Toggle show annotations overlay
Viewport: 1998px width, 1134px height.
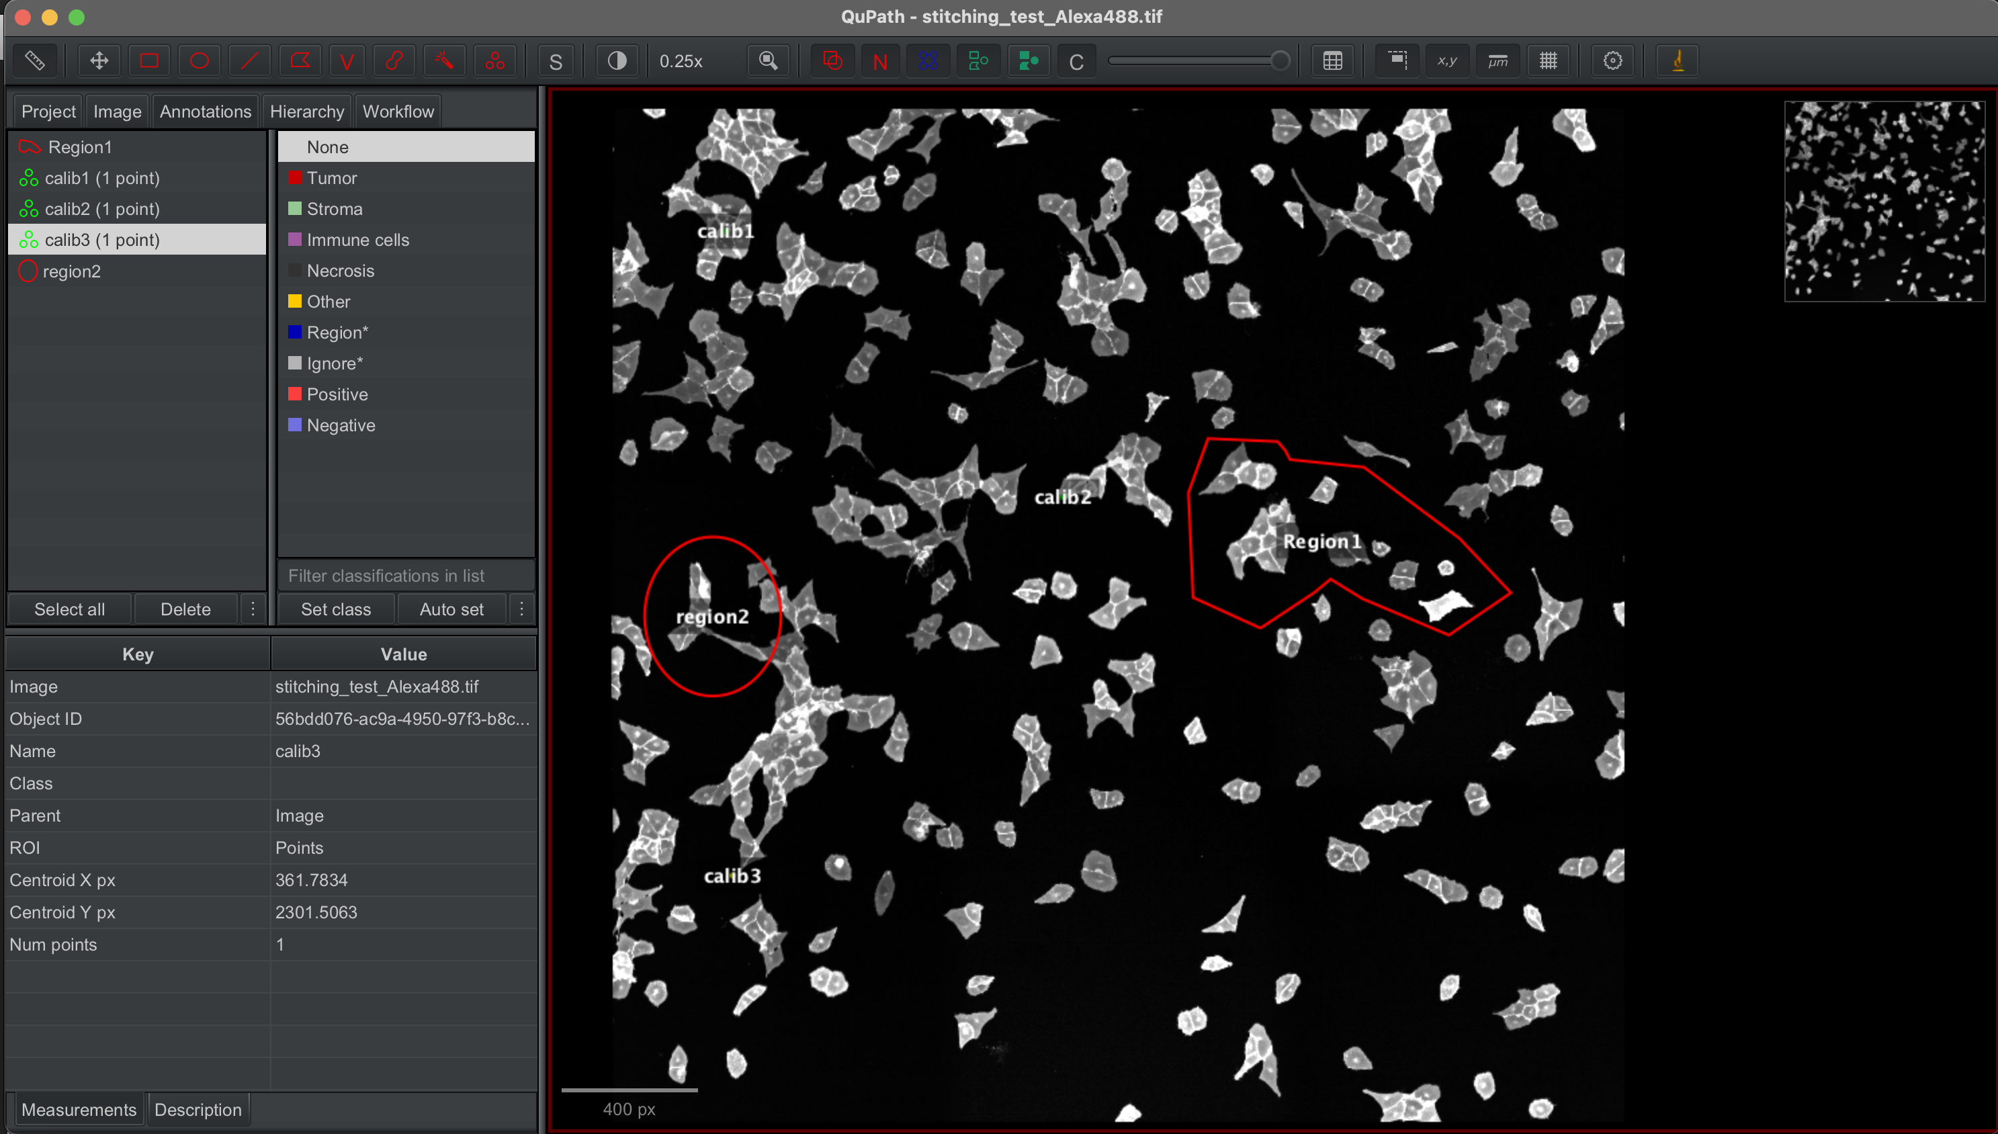pos(832,60)
